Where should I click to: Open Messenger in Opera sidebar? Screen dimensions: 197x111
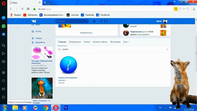coord(3,18)
